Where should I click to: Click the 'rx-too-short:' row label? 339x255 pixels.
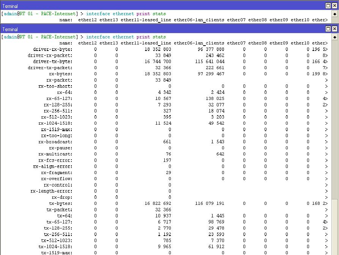[55, 86]
